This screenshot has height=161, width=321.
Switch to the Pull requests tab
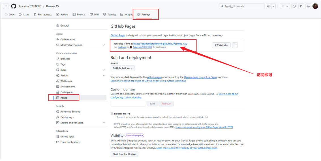(42, 14)
